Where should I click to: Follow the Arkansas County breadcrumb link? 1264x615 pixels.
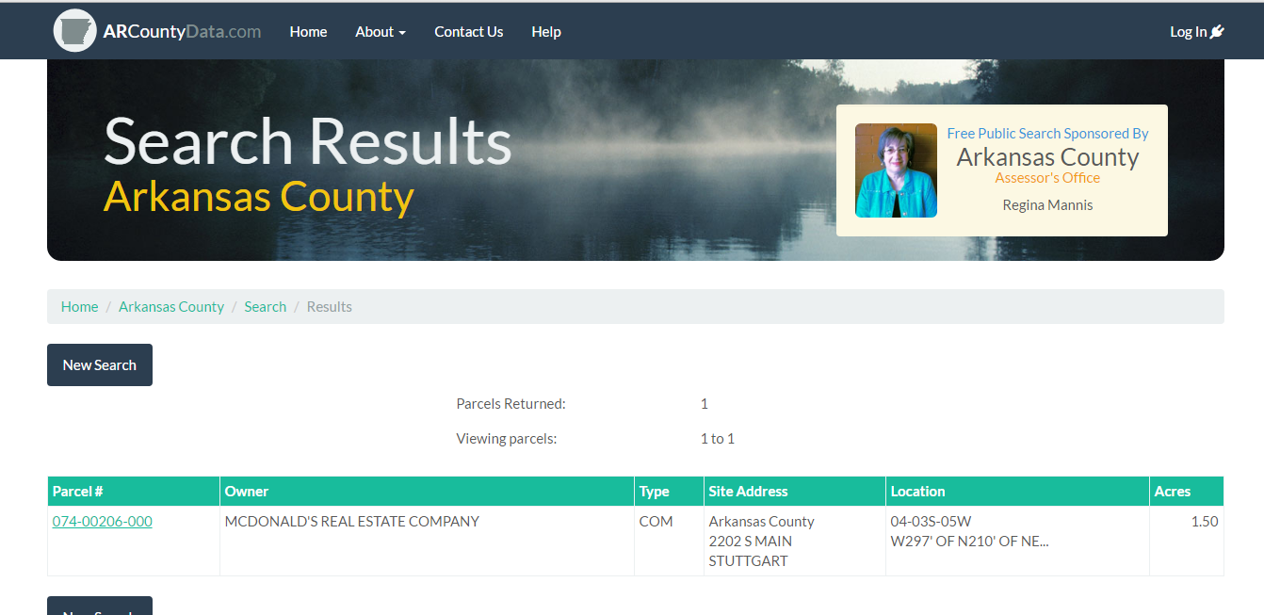170,306
